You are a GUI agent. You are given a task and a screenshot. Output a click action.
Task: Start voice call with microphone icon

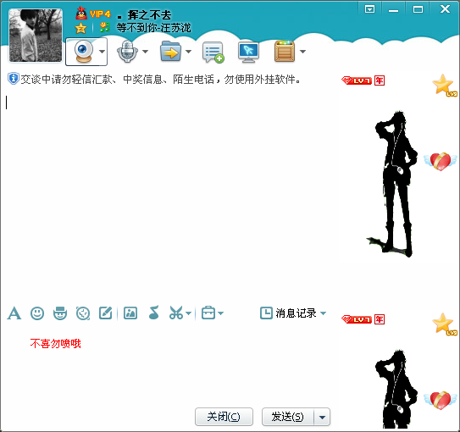point(127,52)
